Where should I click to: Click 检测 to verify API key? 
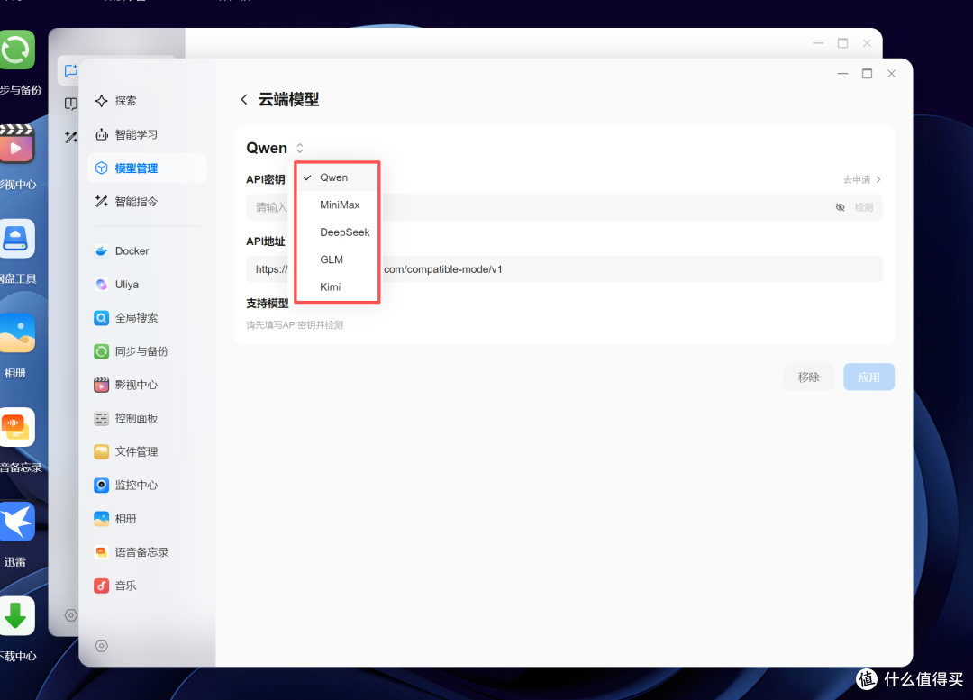click(x=864, y=207)
